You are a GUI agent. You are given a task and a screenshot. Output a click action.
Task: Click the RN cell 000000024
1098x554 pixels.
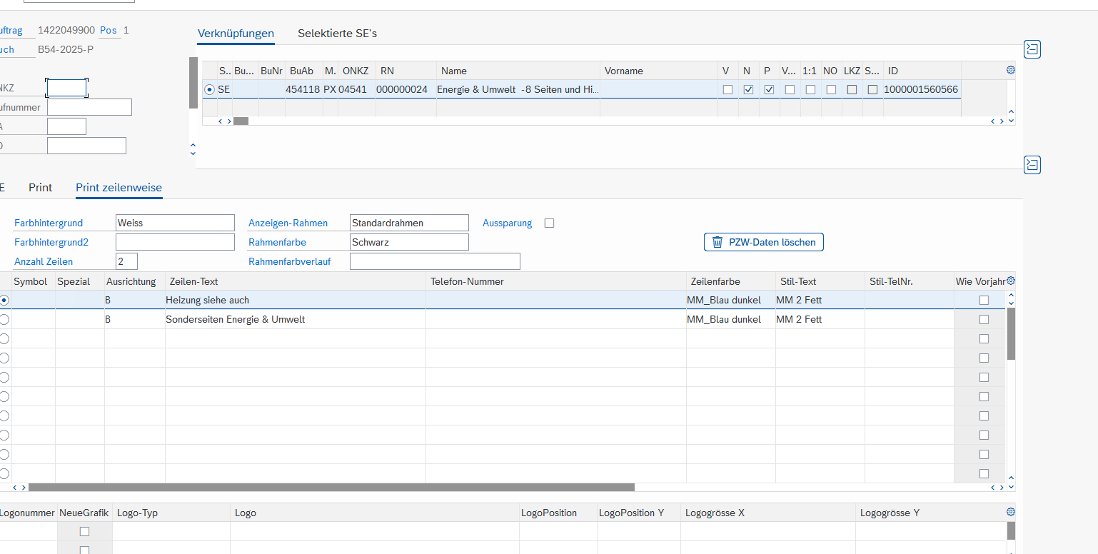402,90
